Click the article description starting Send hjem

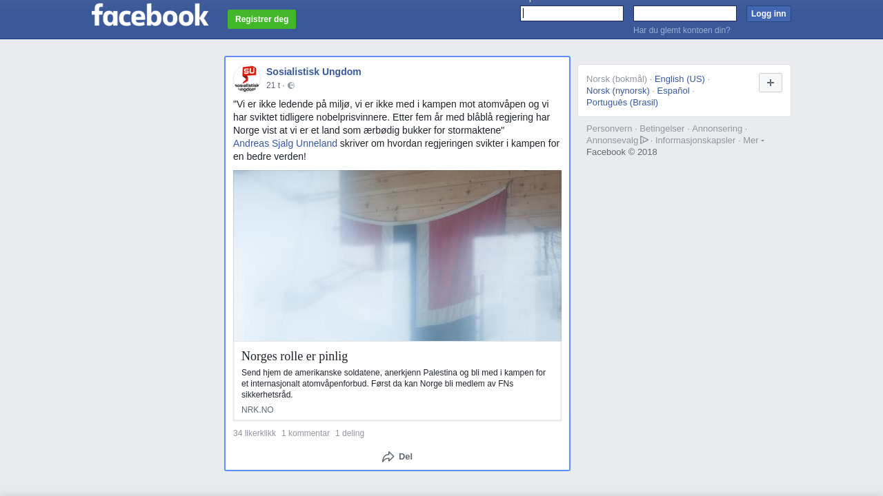point(394,384)
